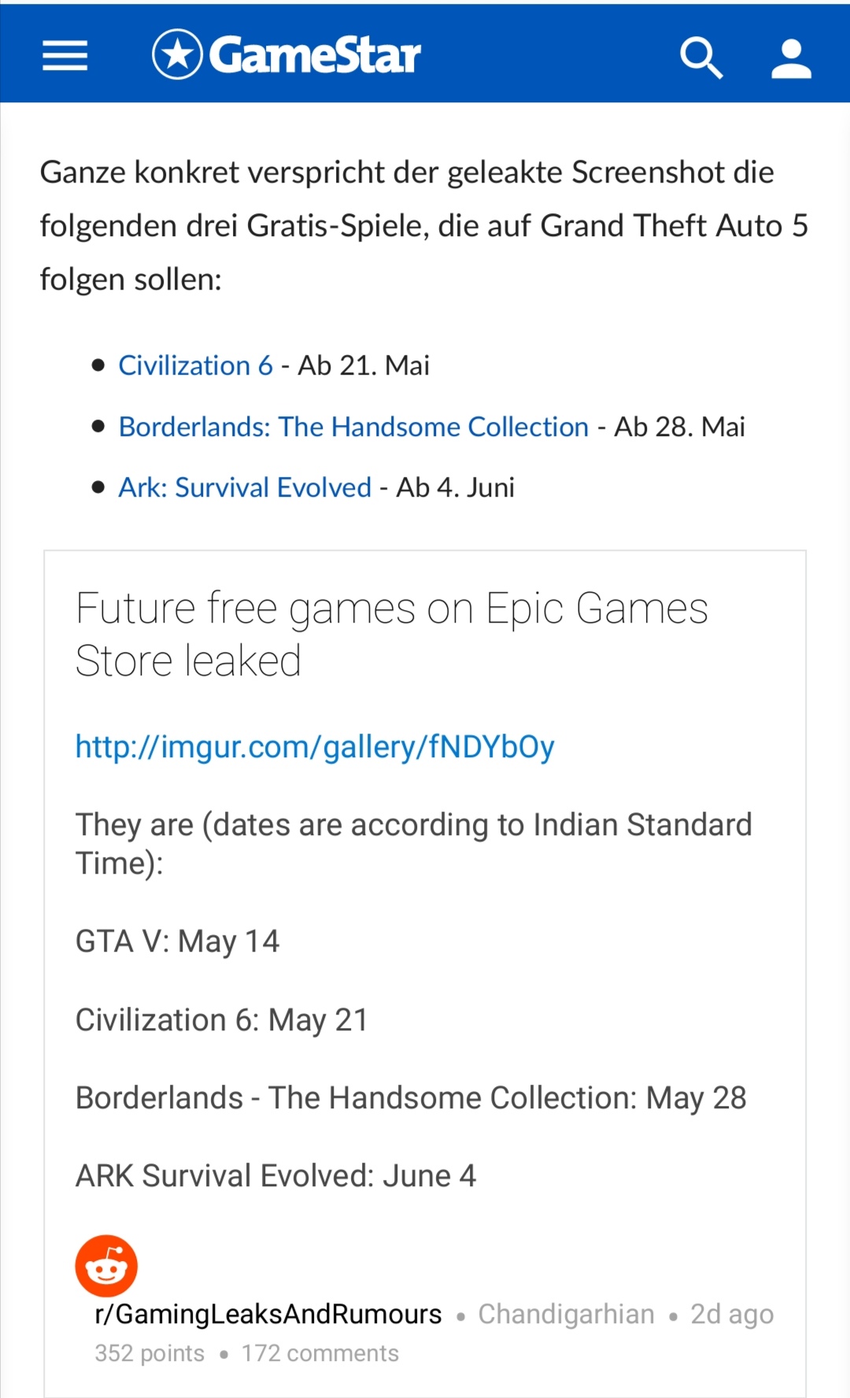Visit the r/GamingLeaksAndRumours subreddit
The image size is (850, 1398).
pos(268,1314)
